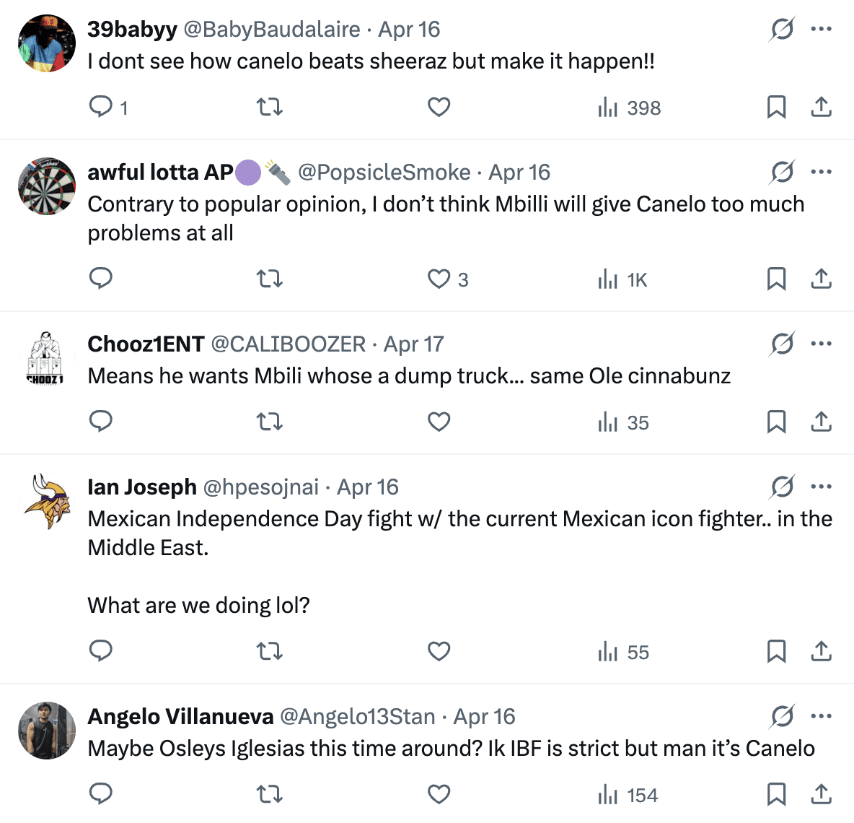Open three-dot menu on Chooz1ENT's tweet
This screenshot has height=823, width=854.
[821, 344]
